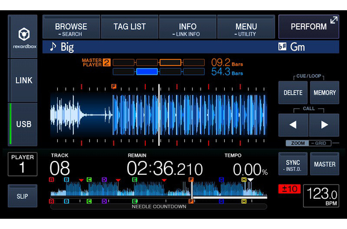Image resolution: width=347 pixels, height=229 pixels.
Task: Call the previous cue with left arrow
Action: (293, 125)
